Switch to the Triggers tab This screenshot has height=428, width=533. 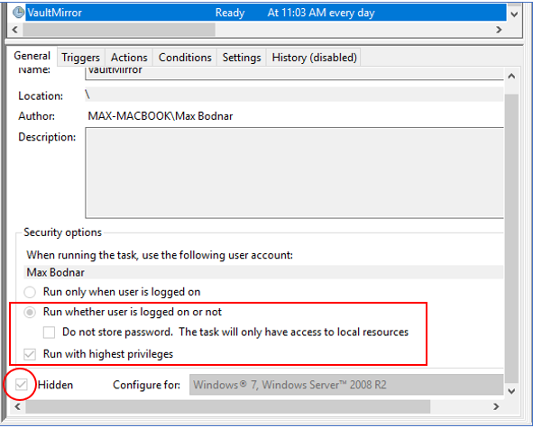pyautogui.click(x=80, y=58)
